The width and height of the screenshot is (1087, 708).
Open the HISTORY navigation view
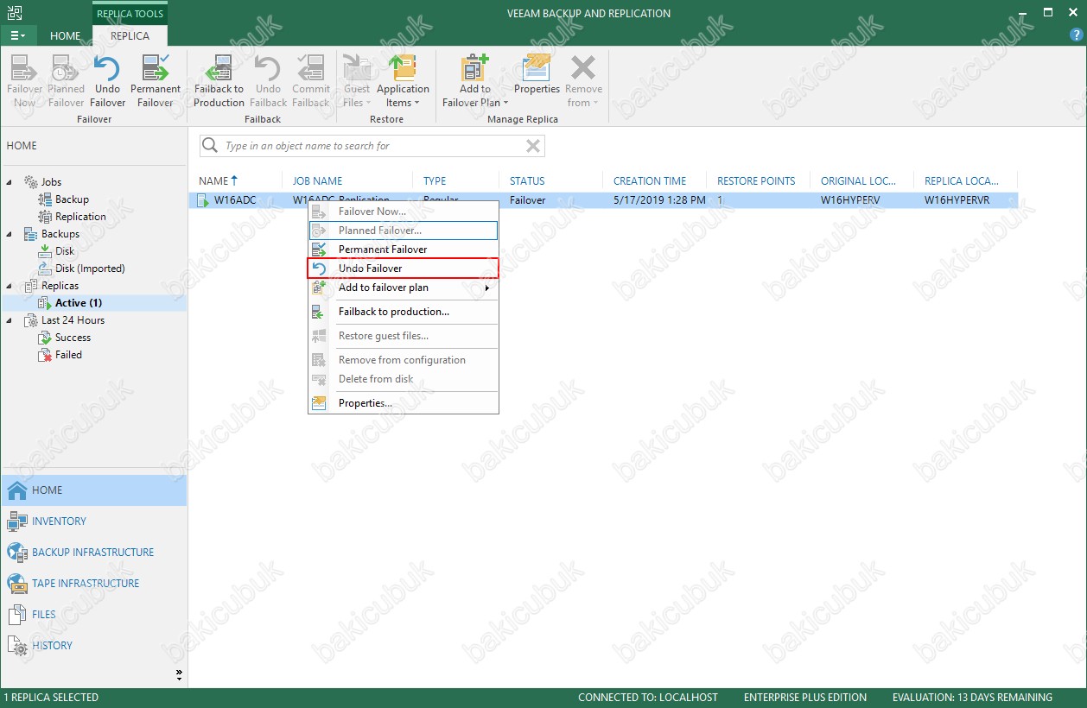point(93,645)
